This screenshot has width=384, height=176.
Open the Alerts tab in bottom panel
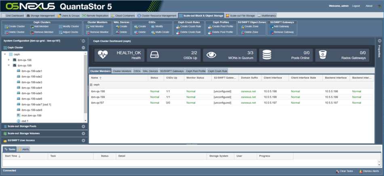pos(24,149)
